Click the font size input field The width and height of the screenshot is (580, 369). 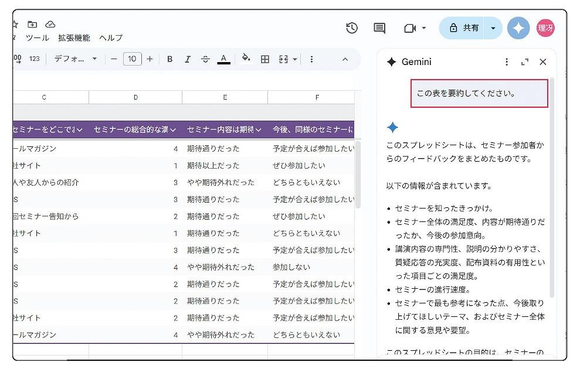coord(132,59)
